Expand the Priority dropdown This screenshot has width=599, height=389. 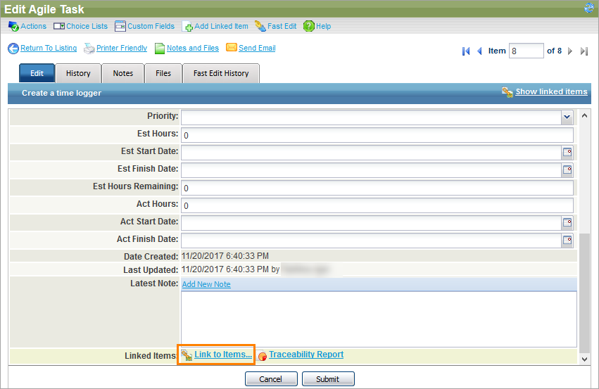pyautogui.click(x=567, y=117)
